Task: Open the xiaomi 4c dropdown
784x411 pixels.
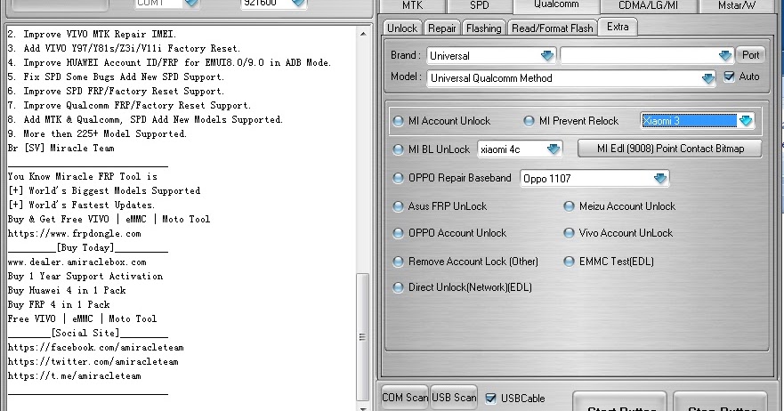Action: (553, 149)
